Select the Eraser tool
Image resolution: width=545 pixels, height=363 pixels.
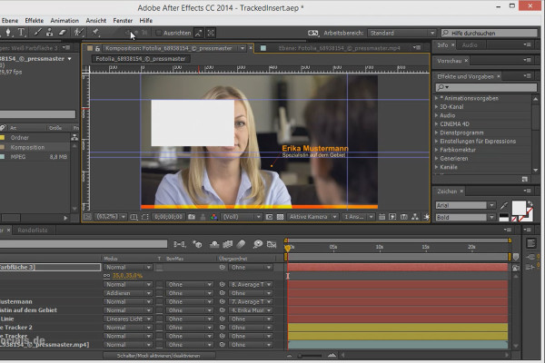(62, 33)
